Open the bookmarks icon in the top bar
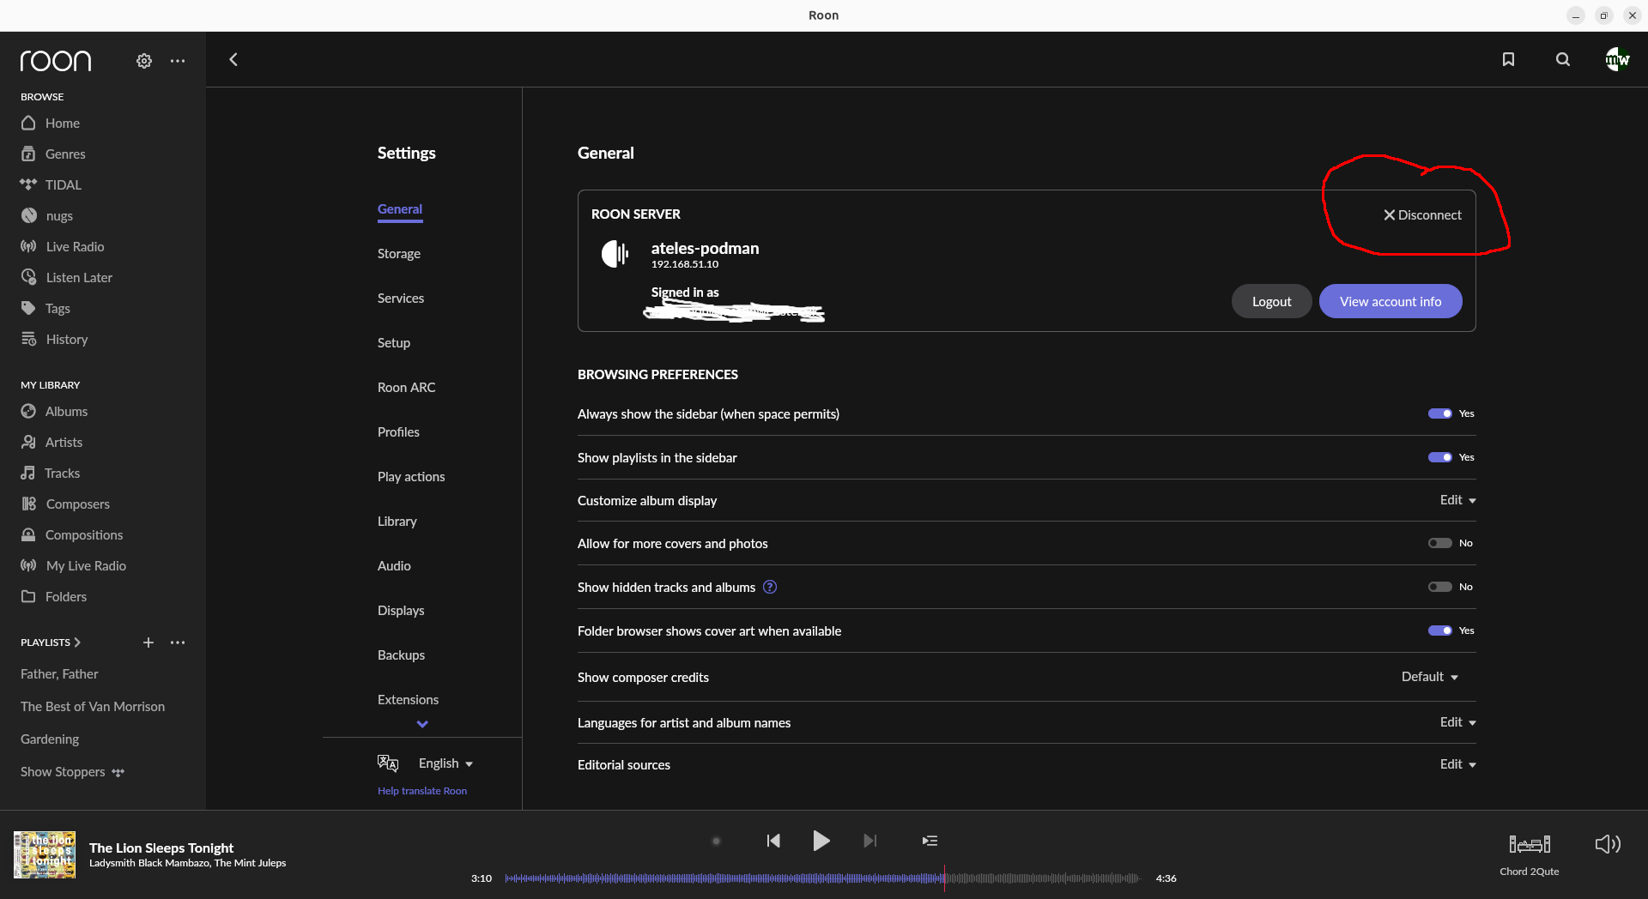1648x899 pixels. (1508, 59)
